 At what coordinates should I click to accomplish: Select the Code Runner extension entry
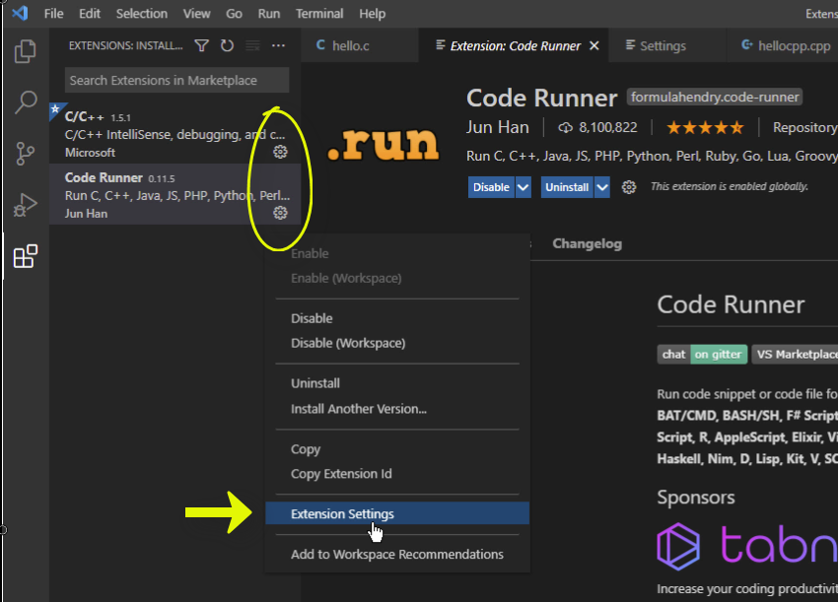pyautogui.click(x=175, y=194)
